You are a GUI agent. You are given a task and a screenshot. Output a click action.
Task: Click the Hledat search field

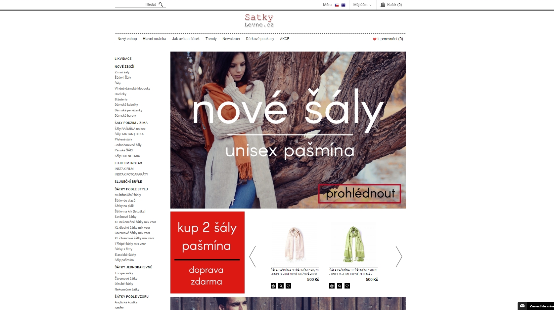click(x=136, y=5)
